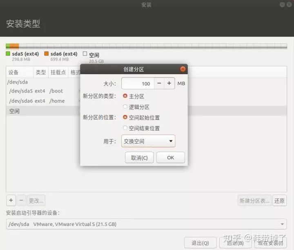Select 主分区 radio button
Viewport: 294px width, 250px height.
(x=125, y=96)
